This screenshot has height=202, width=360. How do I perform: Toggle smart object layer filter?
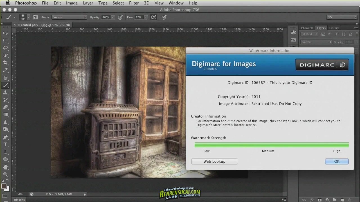(350, 34)
